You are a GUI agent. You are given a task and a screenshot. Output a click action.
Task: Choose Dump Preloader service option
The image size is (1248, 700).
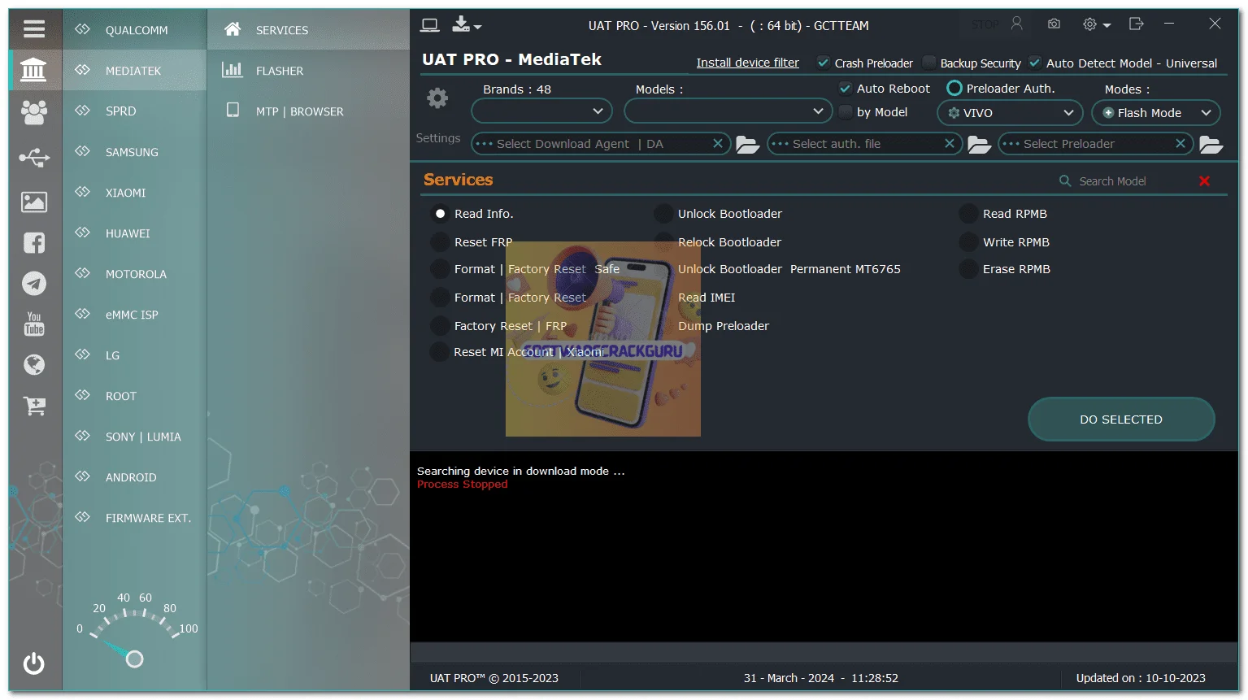click(x=724, y=326)
